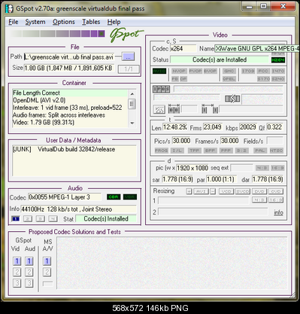Click the 'File Length Correct' container row

(x=70, y=93)
